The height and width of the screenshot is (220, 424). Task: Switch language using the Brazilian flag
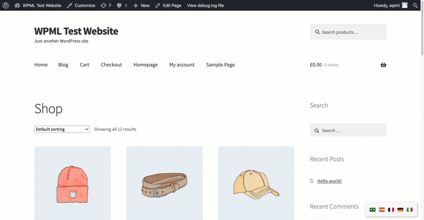pyautogui.click(x=372, y=210)
